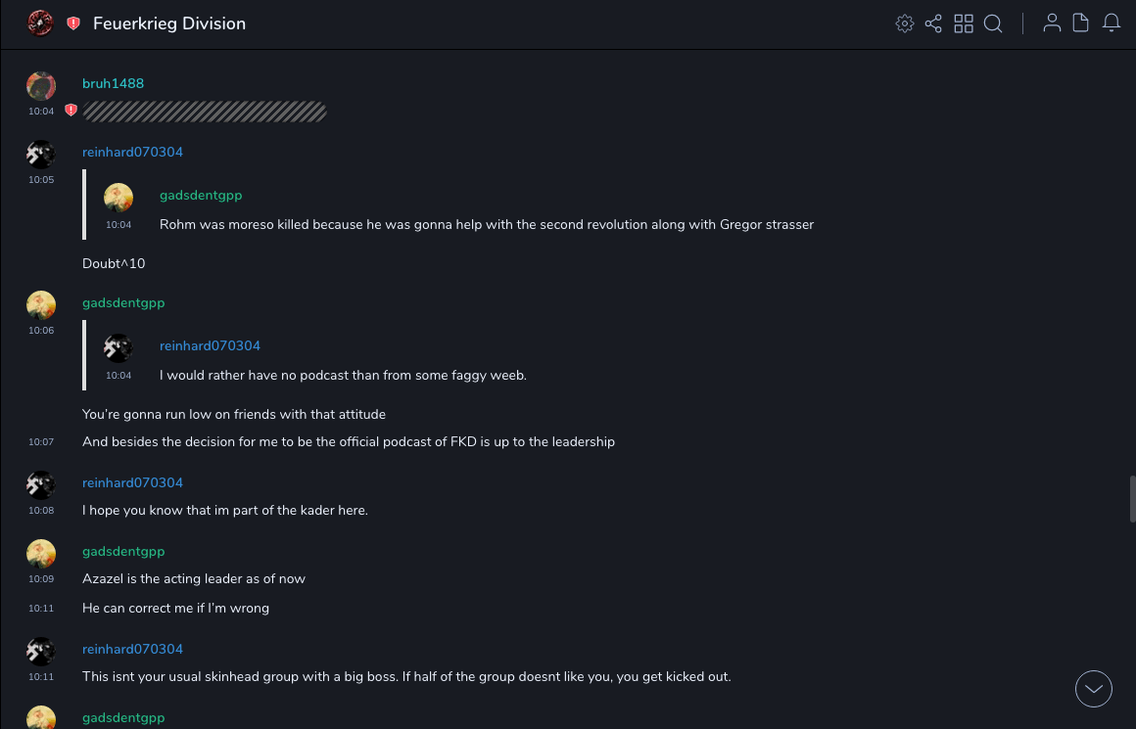The image size is (1136, 729).
Task: Click reinhard070304 username above the kader message
Action: [132, 482]
